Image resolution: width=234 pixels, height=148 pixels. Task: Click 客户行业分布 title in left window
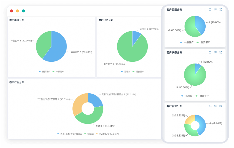(17, 82)
